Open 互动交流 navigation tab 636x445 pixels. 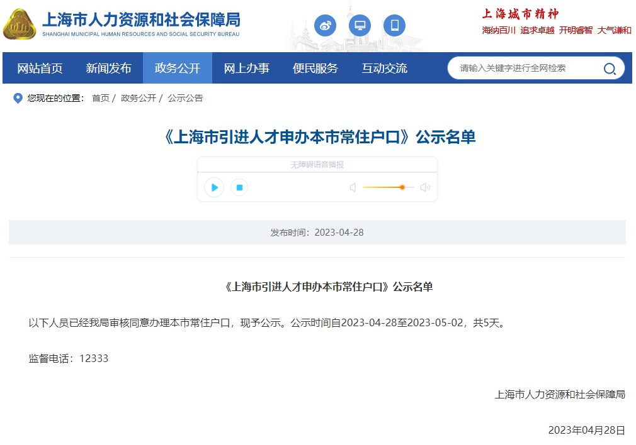[385, 68]
